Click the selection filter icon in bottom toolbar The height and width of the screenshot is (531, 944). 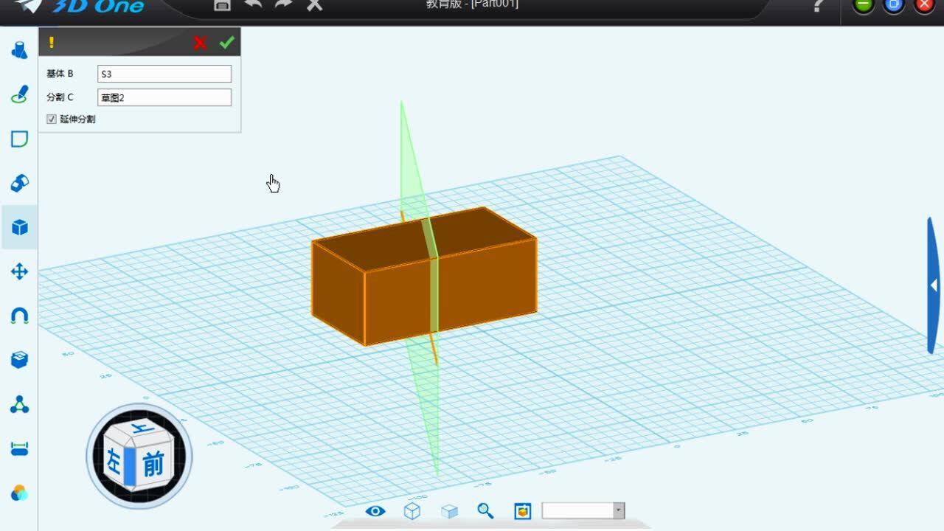click(523, 511)
